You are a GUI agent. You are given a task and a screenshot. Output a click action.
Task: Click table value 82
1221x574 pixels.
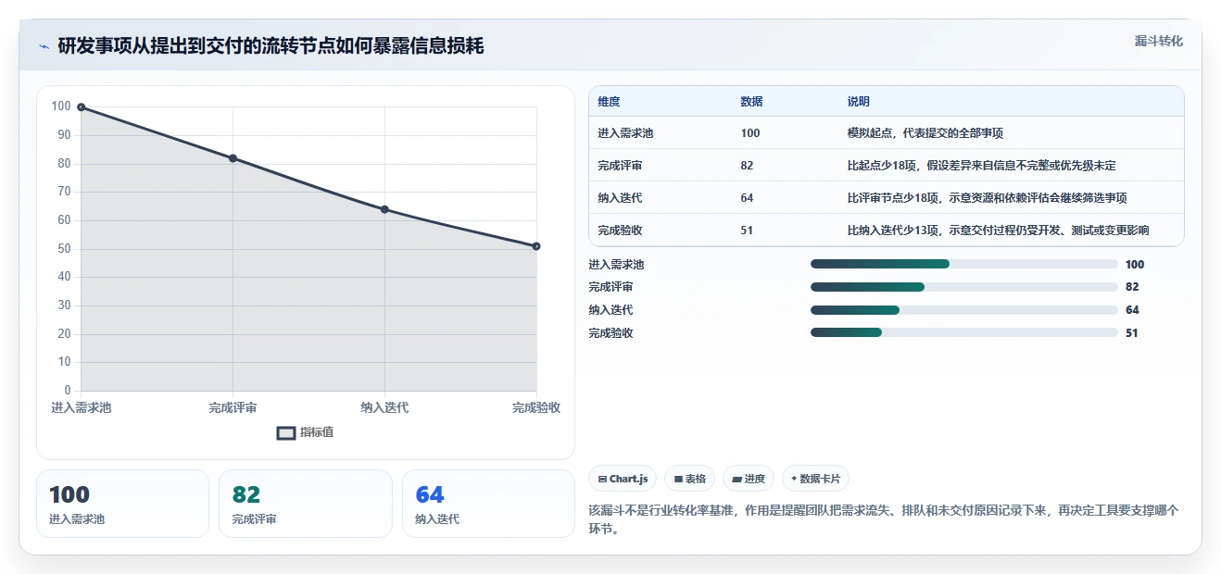click(x=748, y=166)
